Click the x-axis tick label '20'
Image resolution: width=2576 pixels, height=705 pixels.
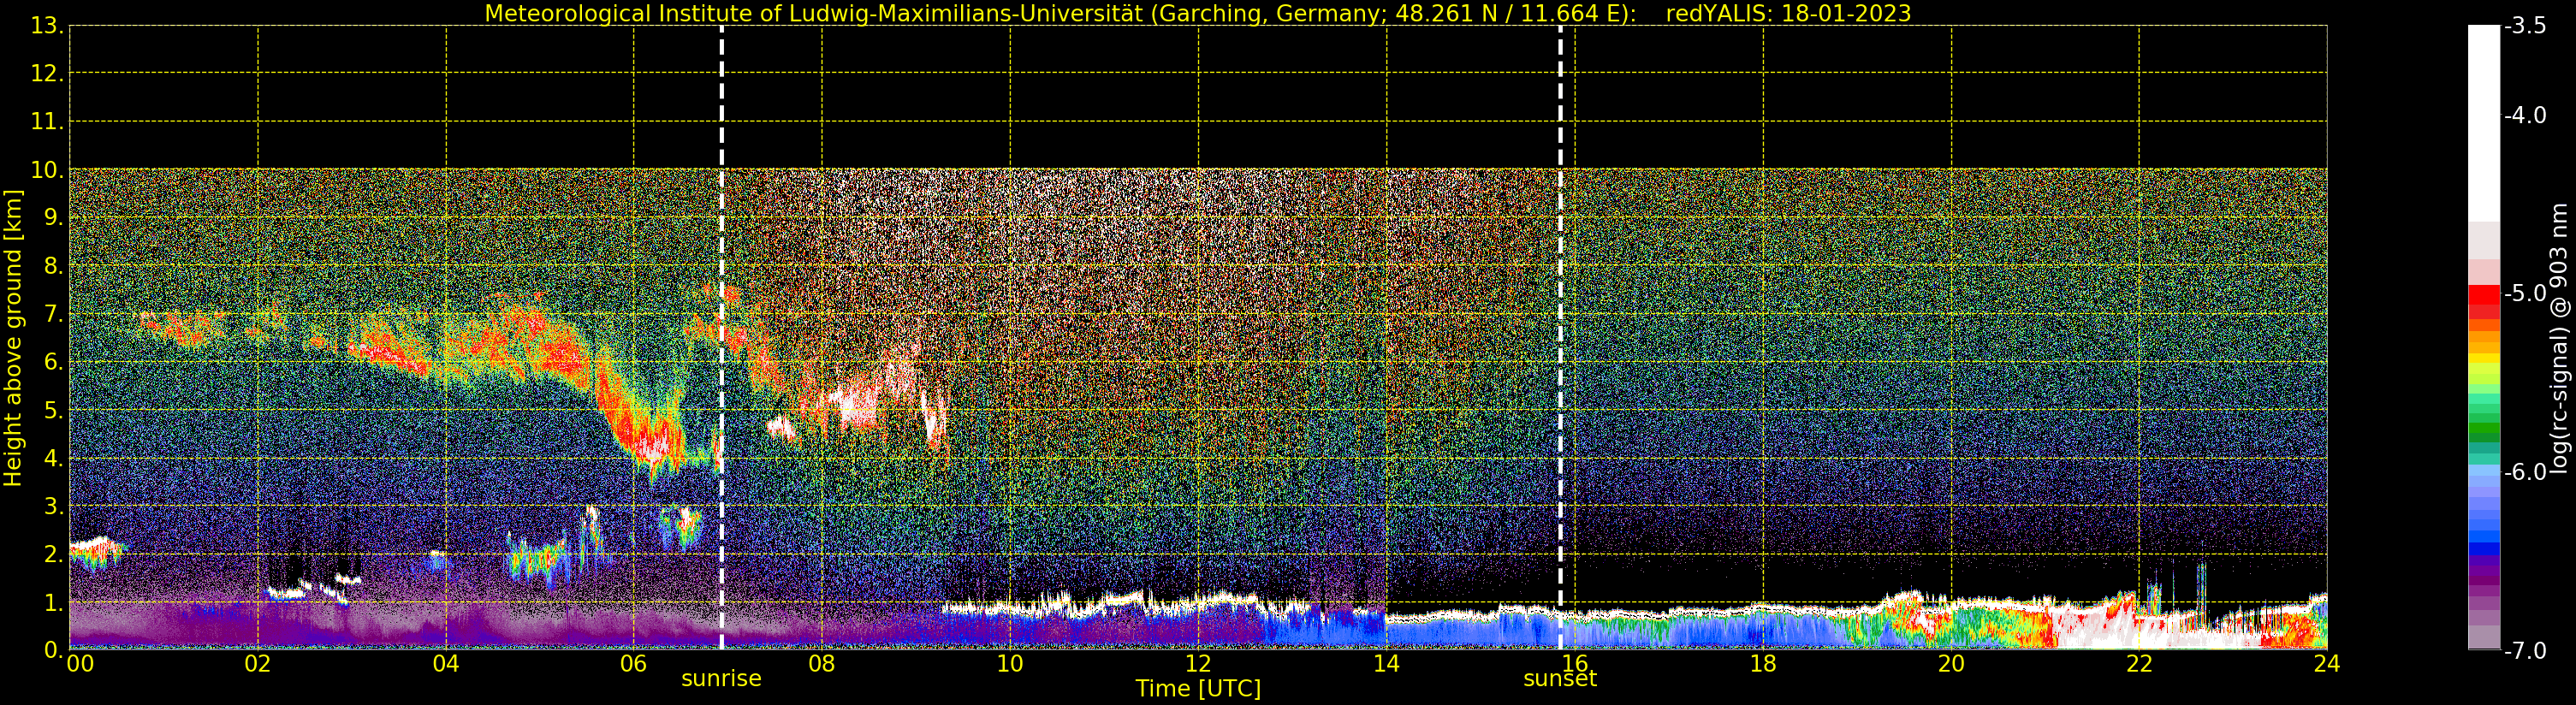1951,663
